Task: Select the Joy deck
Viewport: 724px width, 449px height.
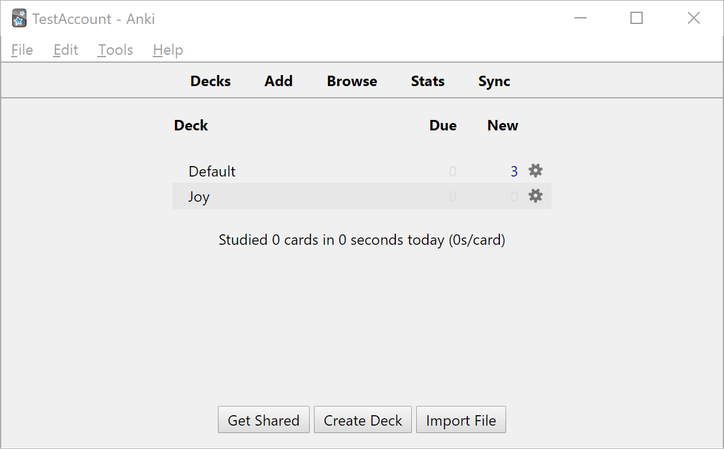Action: click(x=198, y=196)
